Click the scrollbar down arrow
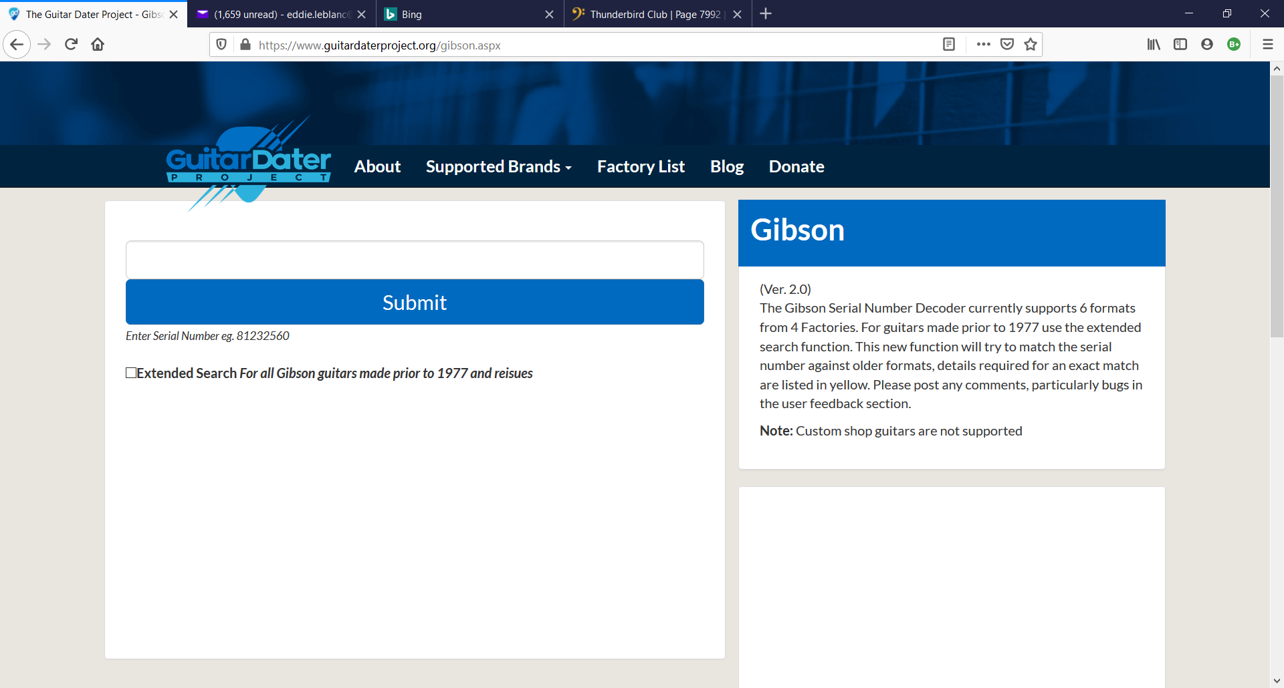Screen dimensions: 1284x688 (1277, 681)
